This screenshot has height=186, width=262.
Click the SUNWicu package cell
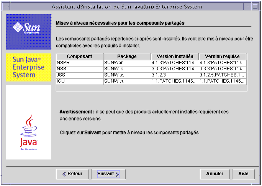coord(127,81)
